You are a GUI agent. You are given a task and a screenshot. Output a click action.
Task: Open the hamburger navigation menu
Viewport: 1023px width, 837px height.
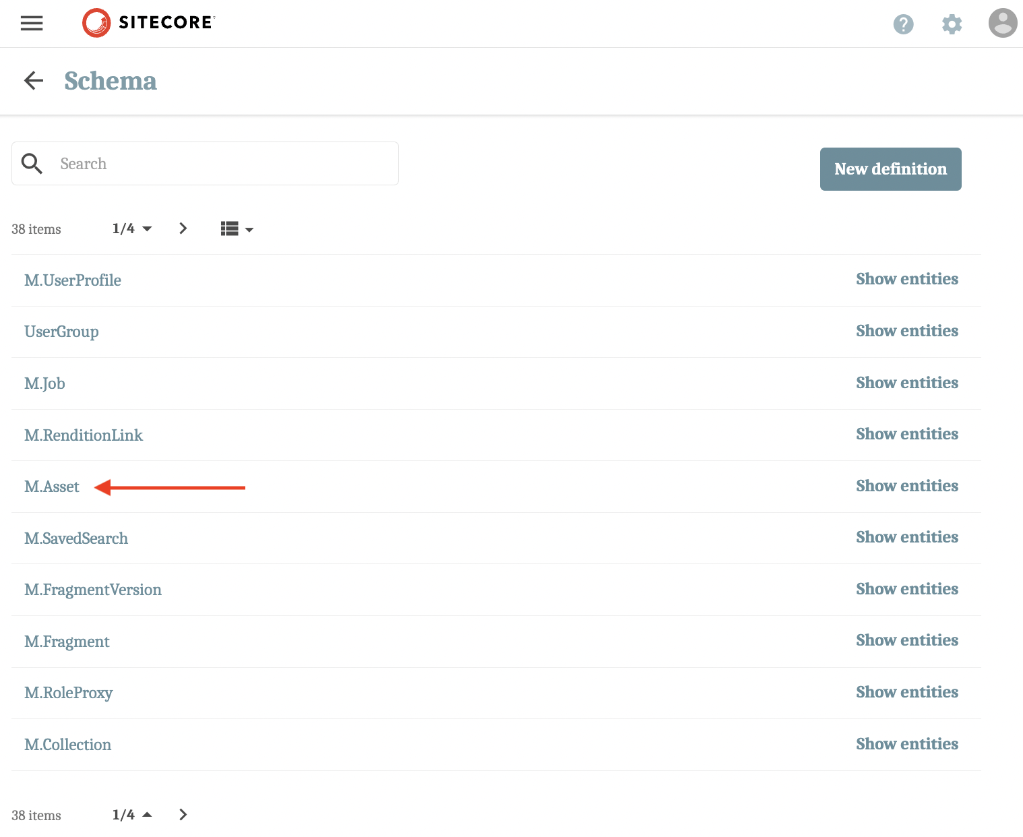31,23
